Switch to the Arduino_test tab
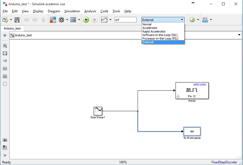Viewport: 243px width, 165px height. point(12,28)
